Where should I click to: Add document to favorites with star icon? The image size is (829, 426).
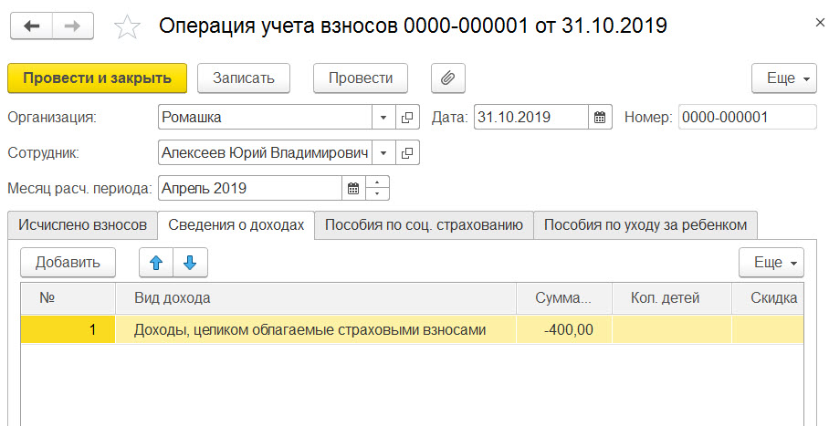point(128,27)
